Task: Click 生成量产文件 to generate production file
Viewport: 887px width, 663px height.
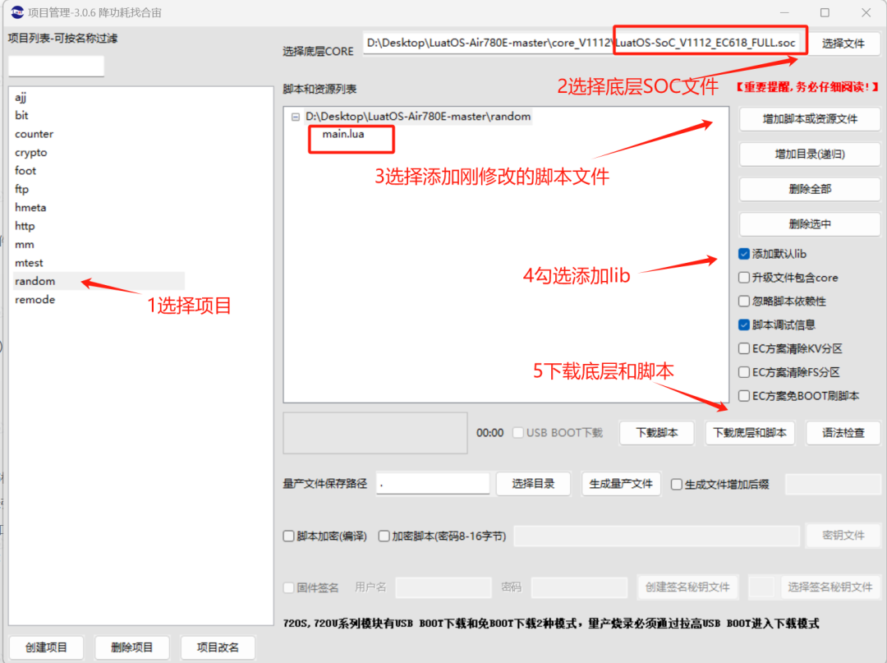Action: (622, 484)
